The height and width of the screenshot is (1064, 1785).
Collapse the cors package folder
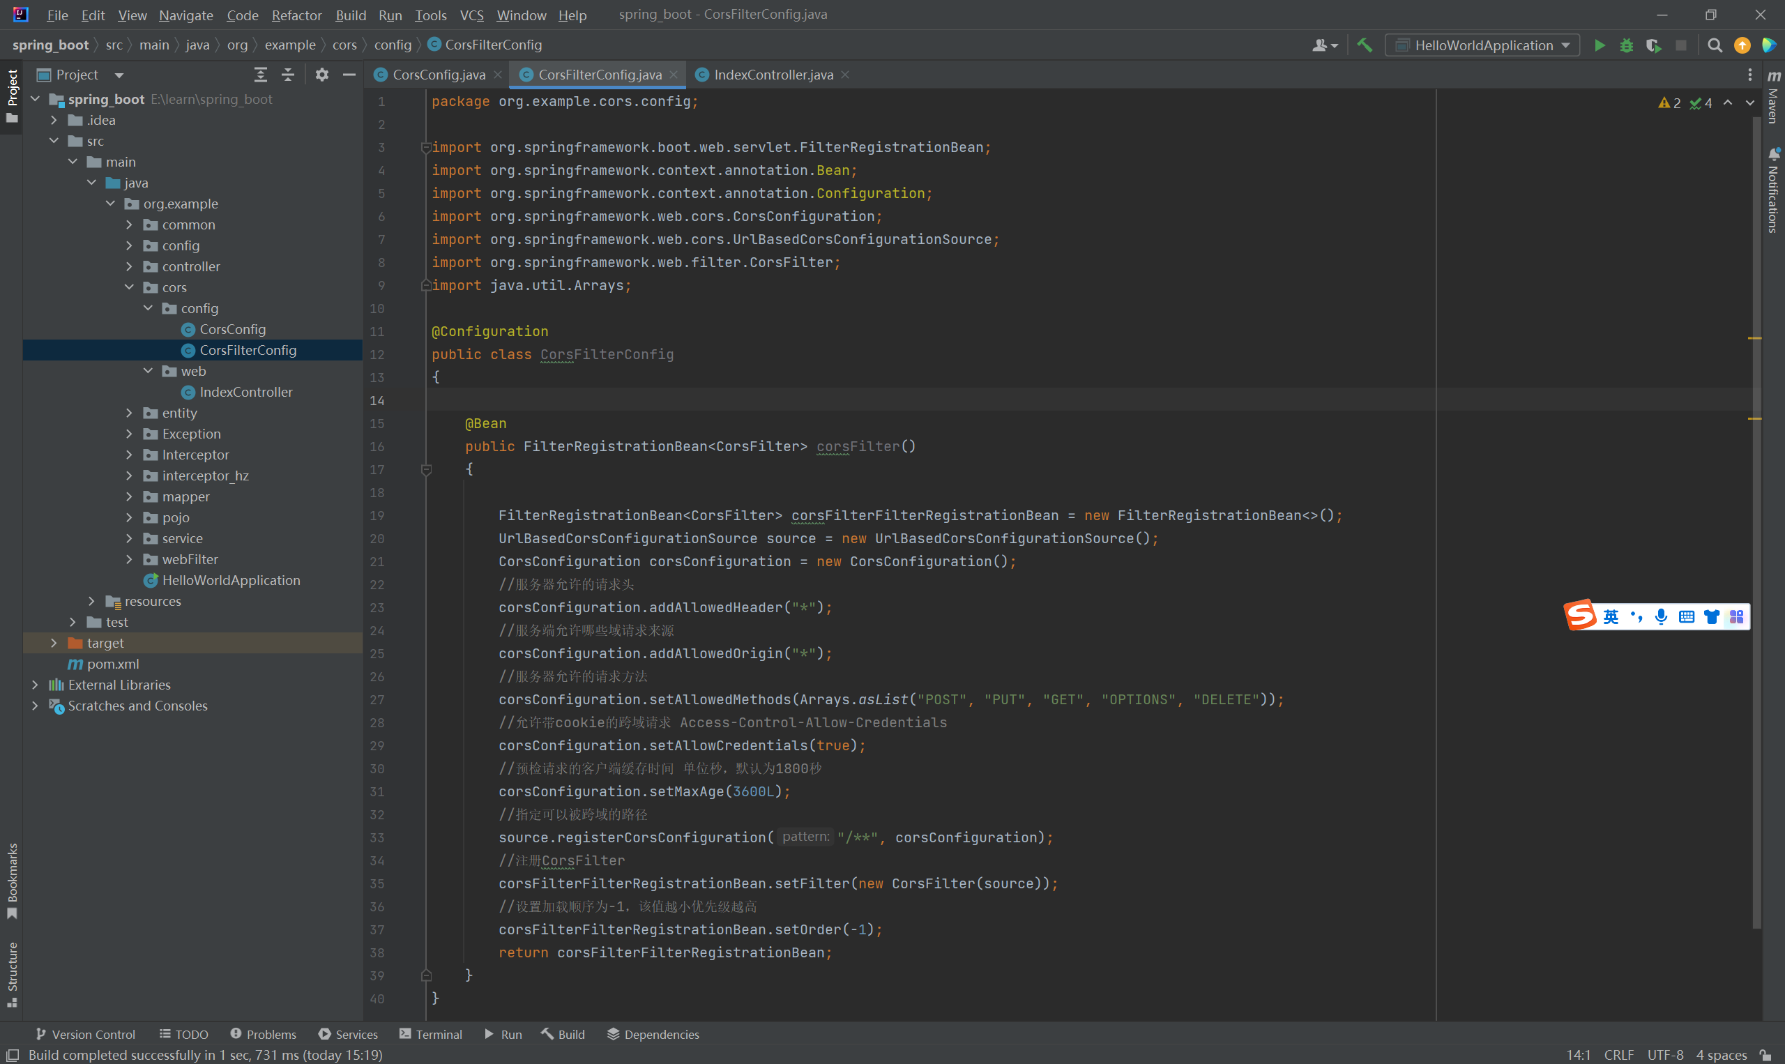coord(129,287)
